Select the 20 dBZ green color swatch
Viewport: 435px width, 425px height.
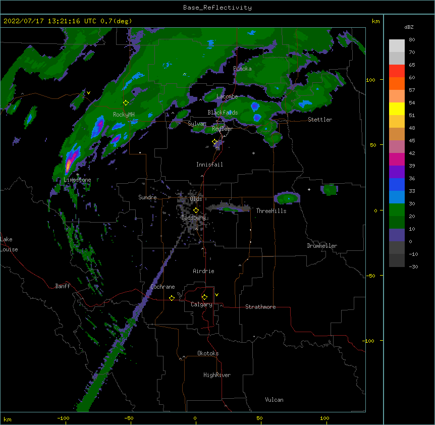[x=397, y=210]
